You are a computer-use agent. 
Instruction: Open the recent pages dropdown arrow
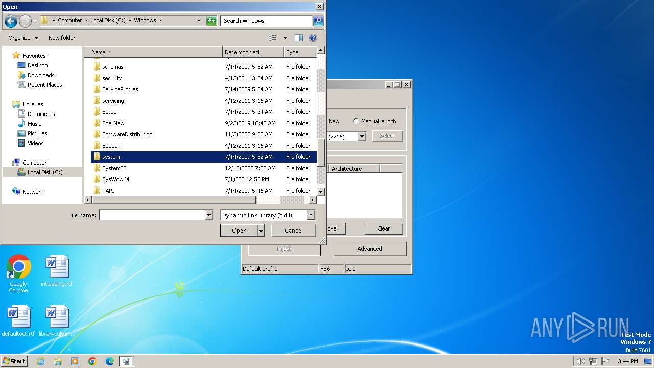pyautogui.click(x=35, y=21)
